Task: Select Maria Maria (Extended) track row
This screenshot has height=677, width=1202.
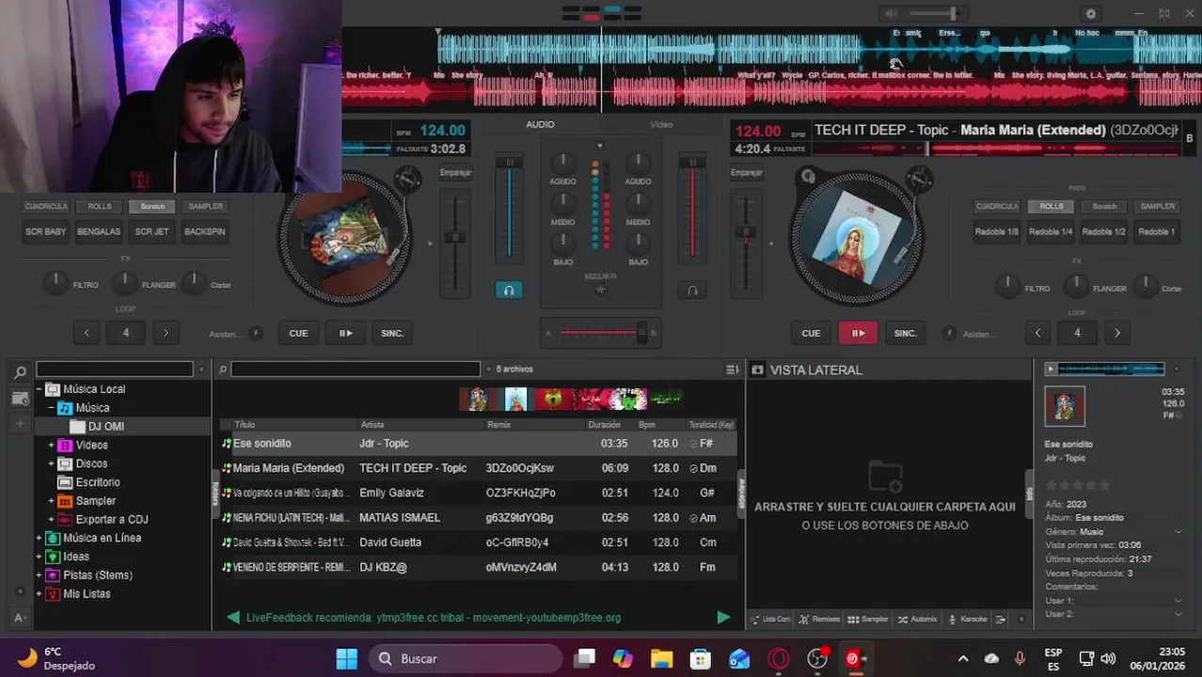Action: [x=479, y=468]
